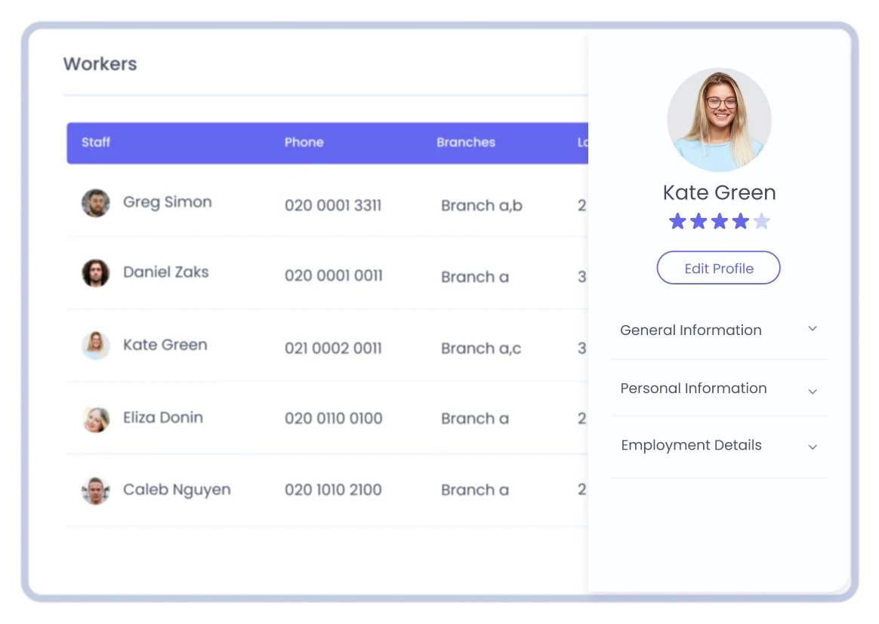Select Kate Green's avatar in the table
The width and height of the screenshot is (879, 624).
coord(96,345)
